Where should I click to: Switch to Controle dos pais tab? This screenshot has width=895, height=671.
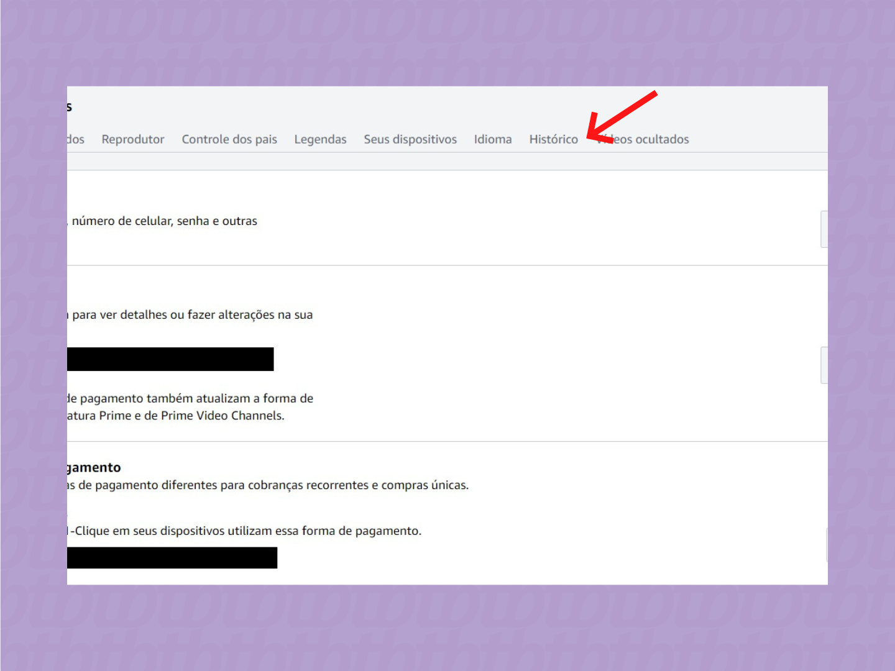229,139
